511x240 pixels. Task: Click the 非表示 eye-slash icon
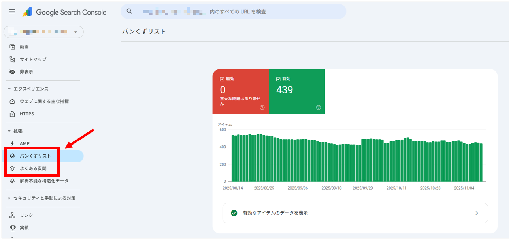point(13,72)
